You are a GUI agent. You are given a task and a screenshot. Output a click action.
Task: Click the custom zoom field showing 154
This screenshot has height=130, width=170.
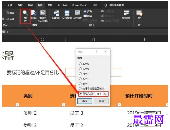[x=99, y=94]
